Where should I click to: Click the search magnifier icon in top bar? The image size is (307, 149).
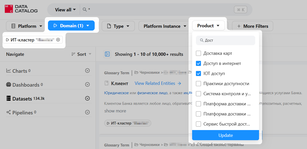(85, 10)
